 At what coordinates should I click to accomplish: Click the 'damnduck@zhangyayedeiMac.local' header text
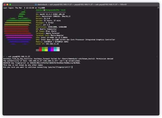pos(51,10)
